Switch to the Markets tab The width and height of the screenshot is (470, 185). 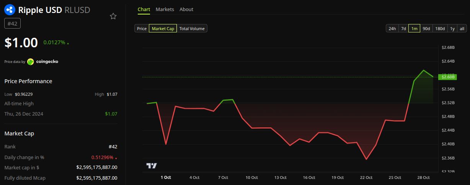(x=165, y=9)
